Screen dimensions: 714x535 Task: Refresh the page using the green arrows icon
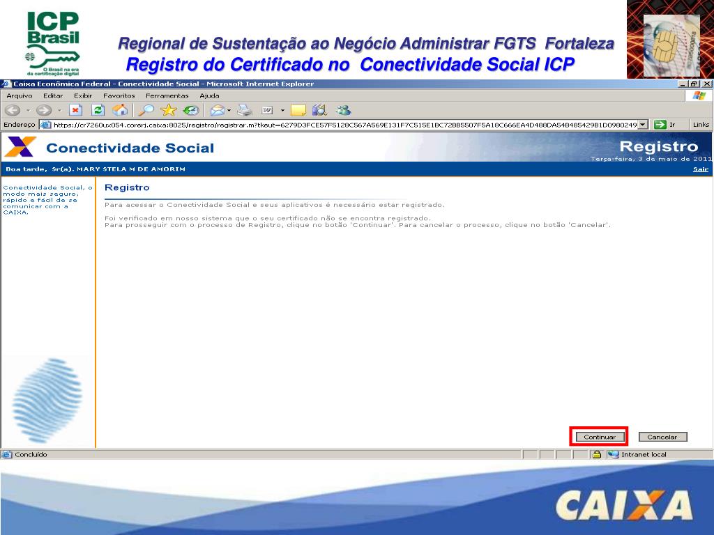[98, 110]
